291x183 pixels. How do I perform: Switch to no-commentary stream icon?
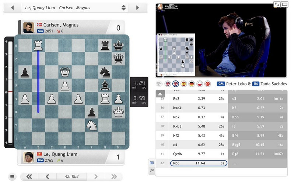click(x=159, y=84)
